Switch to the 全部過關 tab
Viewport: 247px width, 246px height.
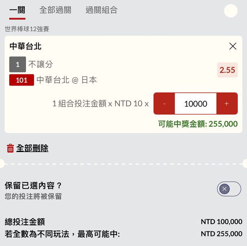click(x=55, y=10)
